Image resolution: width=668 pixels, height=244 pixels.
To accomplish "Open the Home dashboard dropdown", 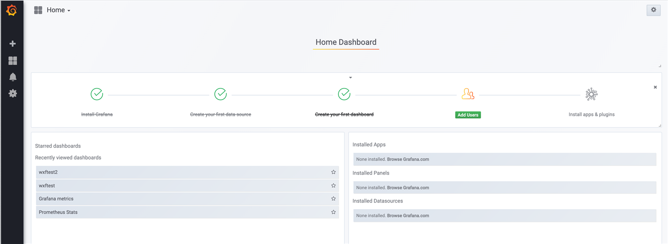I will (58, 10).
